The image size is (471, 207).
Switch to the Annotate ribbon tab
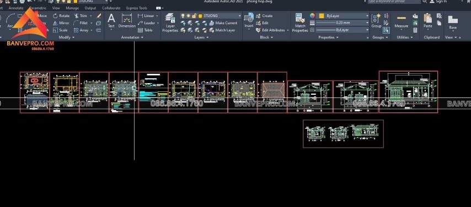tap(16, 8)
